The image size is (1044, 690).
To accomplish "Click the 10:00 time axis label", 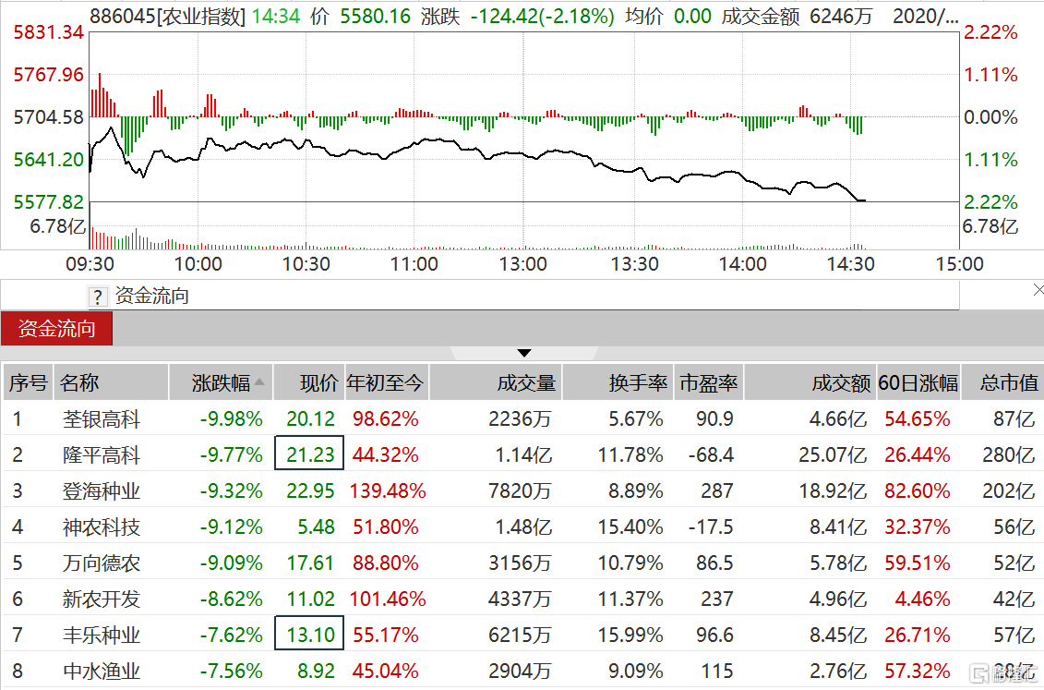I will click(198, 264).
